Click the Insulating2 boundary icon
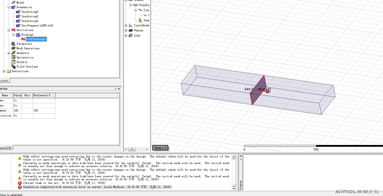This screenshot has height=196, width=383. 18,12
